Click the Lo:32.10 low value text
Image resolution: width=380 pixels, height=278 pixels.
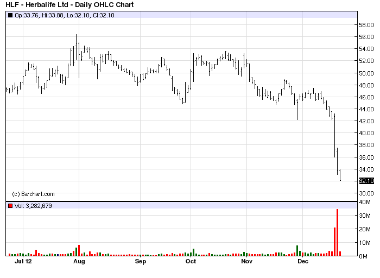point(78,15)
